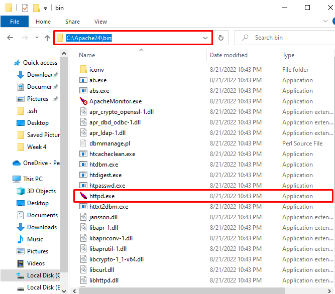Screen dimensions: 335x294
Task: Click the Quick access star icon
Action: [17, 63]
